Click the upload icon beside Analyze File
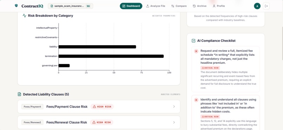Viewport: 283px width, 130px height. pyautogui.click(x=147, y=6)
